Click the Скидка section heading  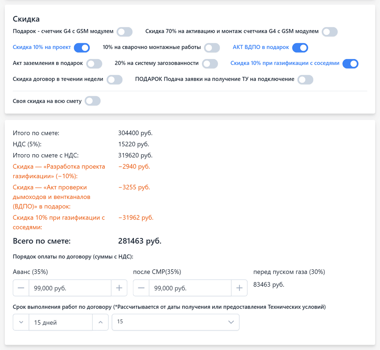26,19
